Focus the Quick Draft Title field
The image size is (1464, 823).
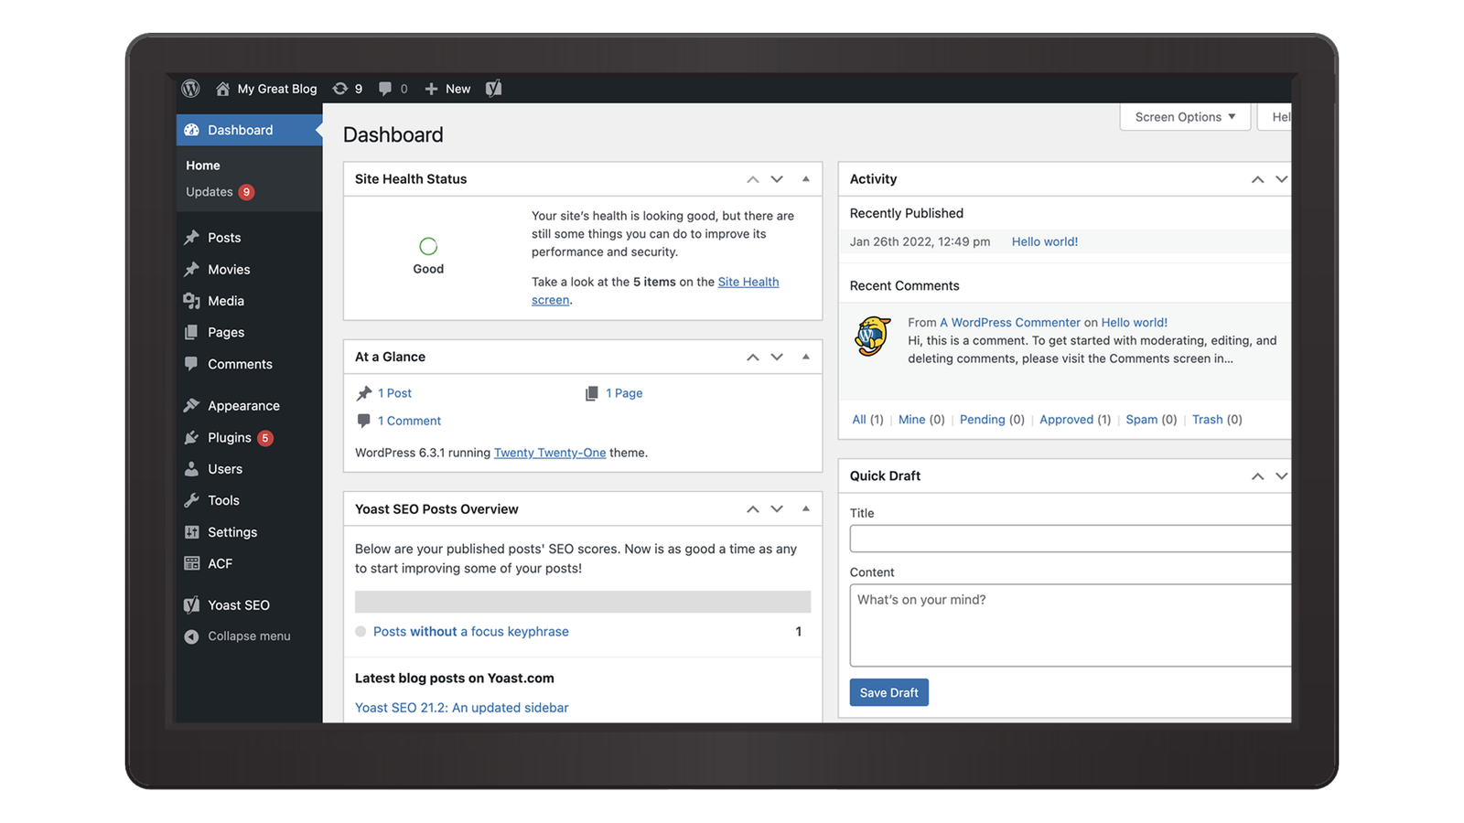[1071, 539]
